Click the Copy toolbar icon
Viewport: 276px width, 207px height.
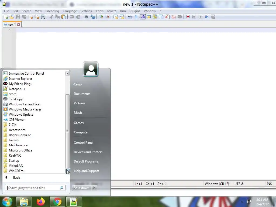(57, 17)
